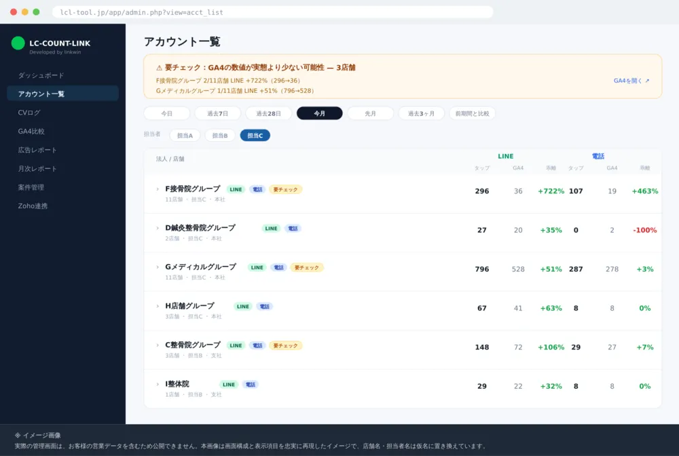The width and height of the screenshot is (679, 456).
Task: Expand the I整体院 row chevron
Action: point(158,384)
